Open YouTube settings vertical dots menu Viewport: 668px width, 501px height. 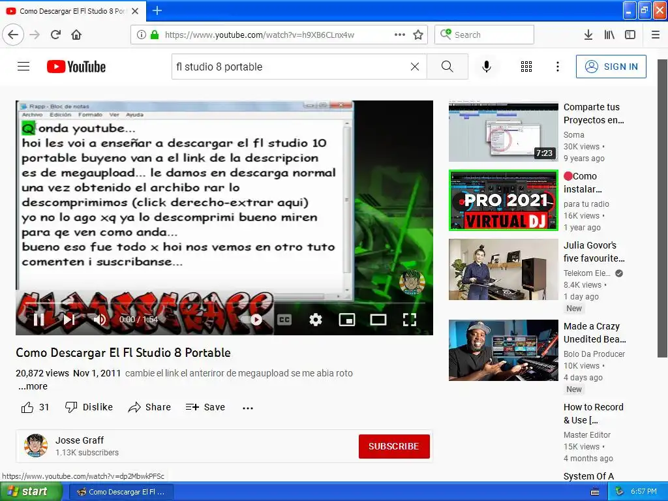click(x=558, y=67)
